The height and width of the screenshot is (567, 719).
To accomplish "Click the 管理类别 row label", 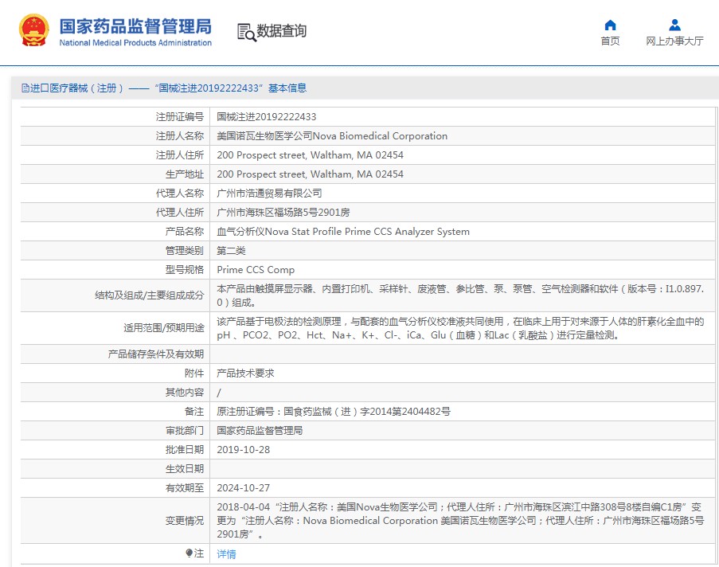I will click(185, 251).
